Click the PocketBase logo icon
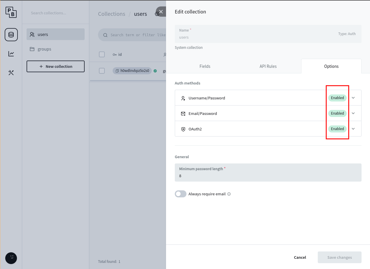The width and height of the screenshot is (370, 269). coord(11,12)
